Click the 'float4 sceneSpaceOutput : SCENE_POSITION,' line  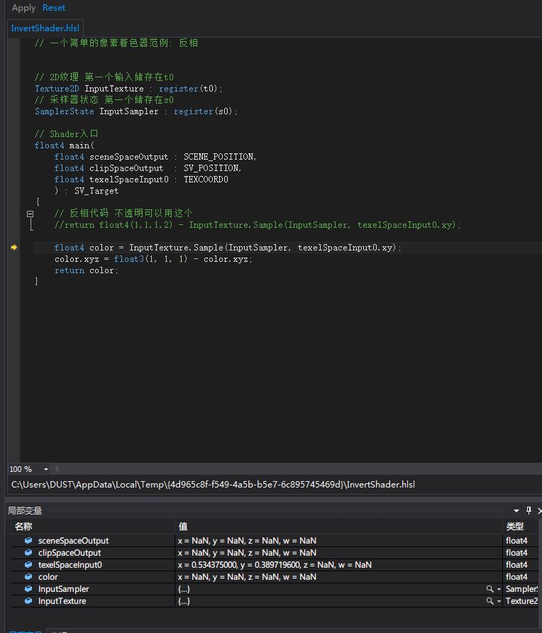coord(155,157)
